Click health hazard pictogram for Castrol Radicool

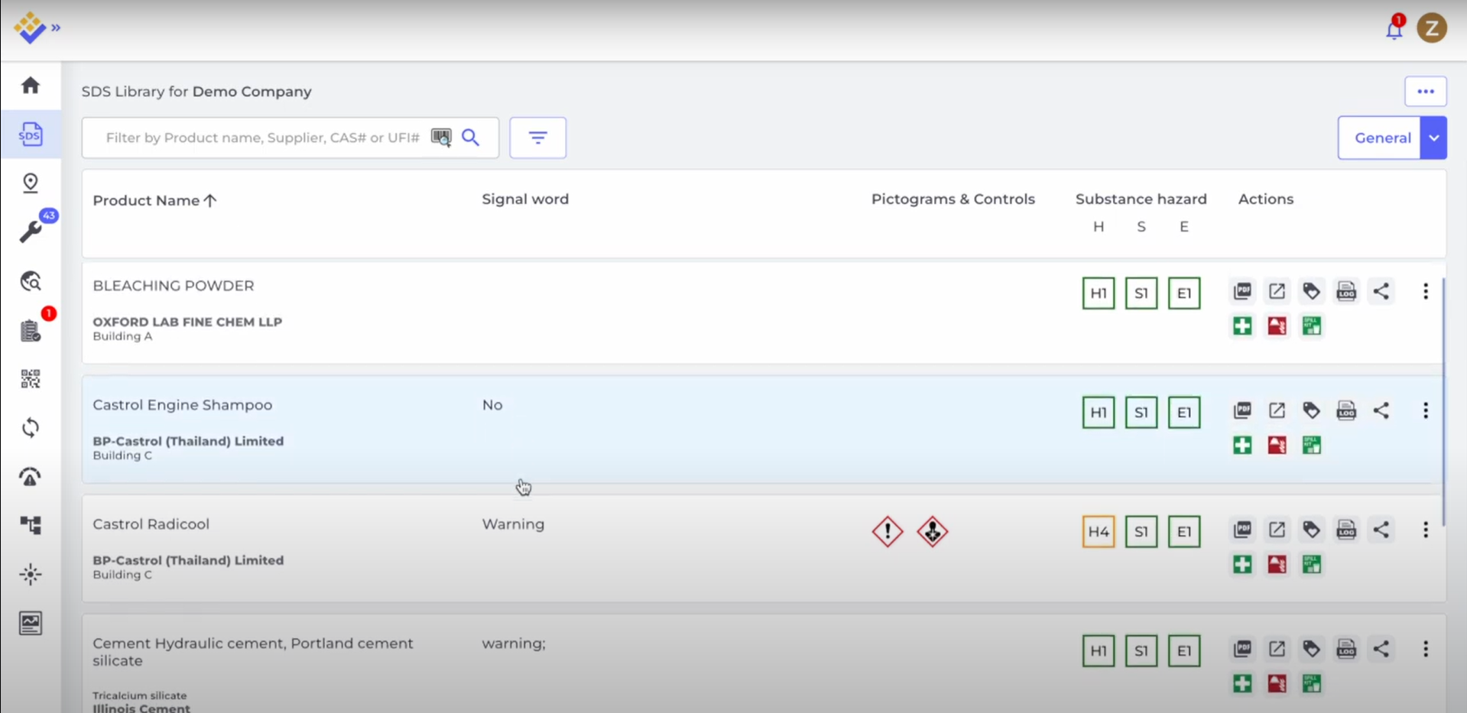(x=933, y=532)
